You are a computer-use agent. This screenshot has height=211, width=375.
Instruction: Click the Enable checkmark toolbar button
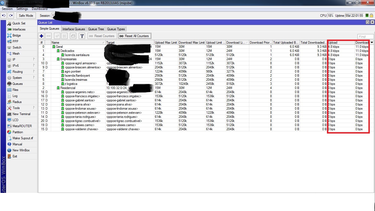pyautogui.click(x=57, y=36)
